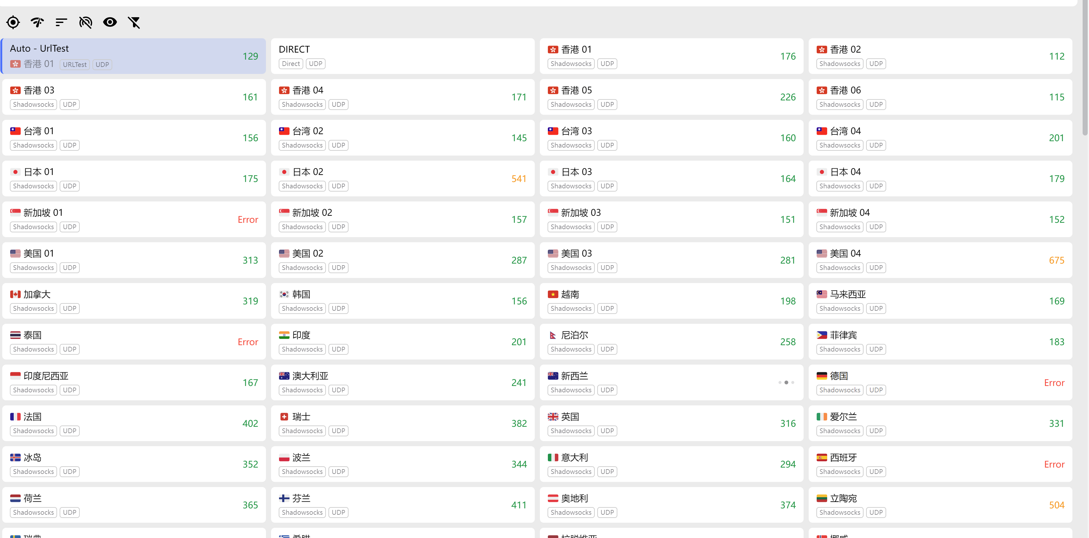1089x538 pixels.
Task: Select the Auto - UrlTest proxy card
Action: coord(134,56)
